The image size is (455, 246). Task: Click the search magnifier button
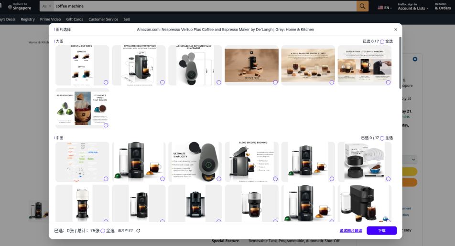tap(363, 6)
